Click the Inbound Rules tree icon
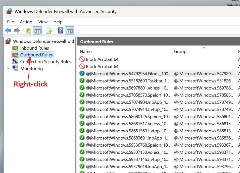 [15, 48]
